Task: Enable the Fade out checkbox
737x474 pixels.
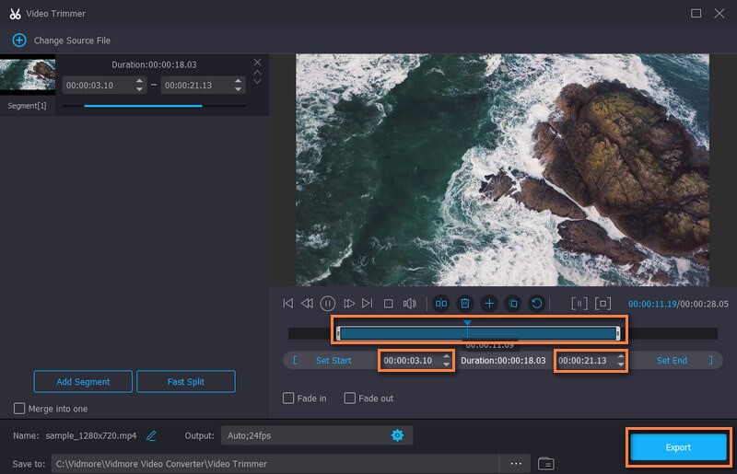Action: coord(350,399)
